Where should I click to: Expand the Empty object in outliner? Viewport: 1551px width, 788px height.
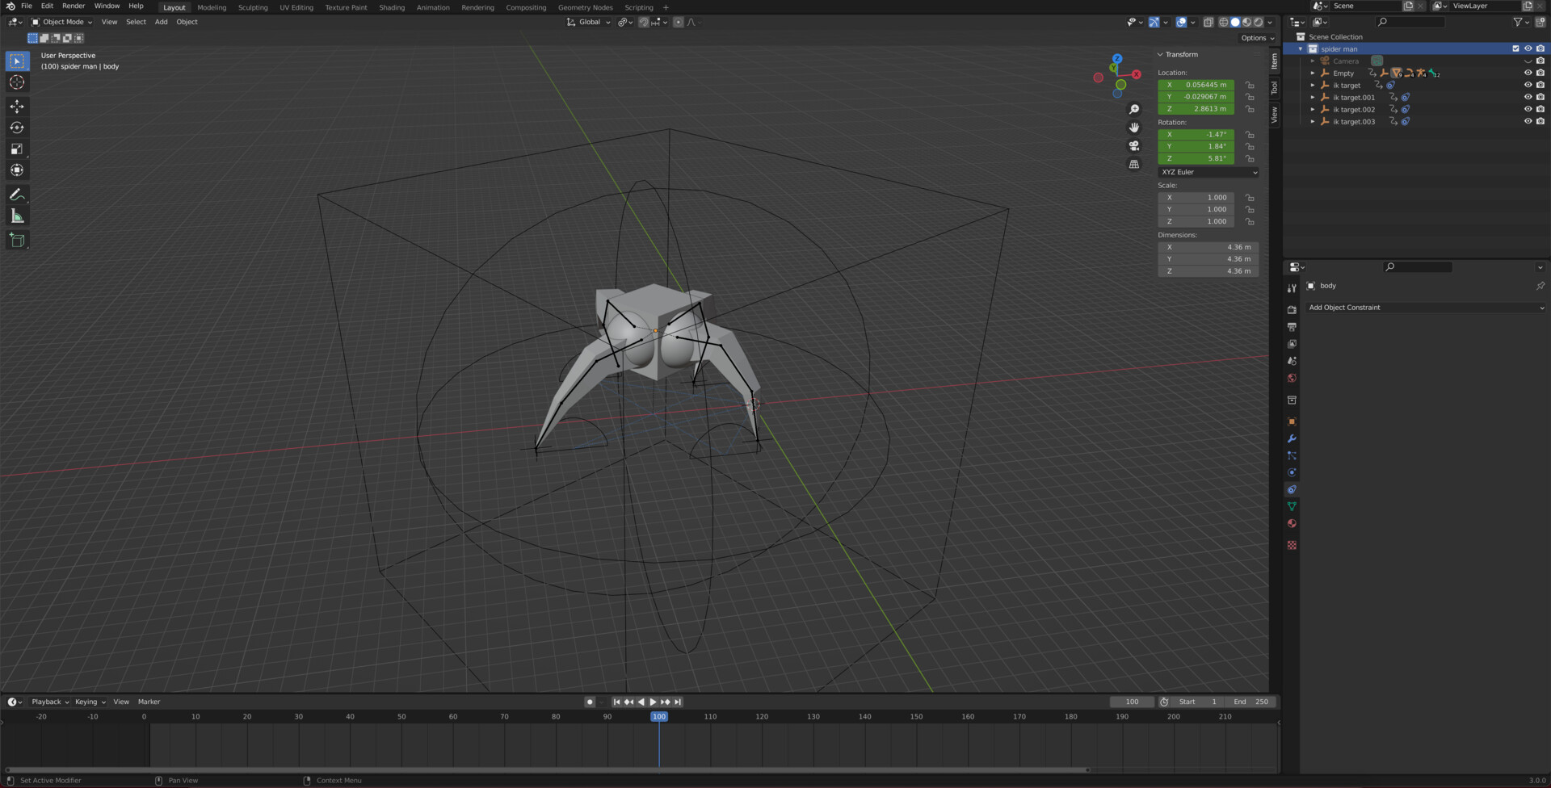coord(1313,73)
